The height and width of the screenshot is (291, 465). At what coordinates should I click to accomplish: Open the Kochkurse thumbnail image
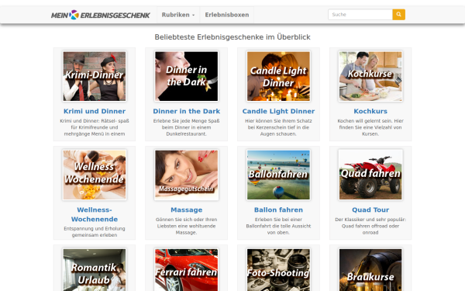click(370, 76)
